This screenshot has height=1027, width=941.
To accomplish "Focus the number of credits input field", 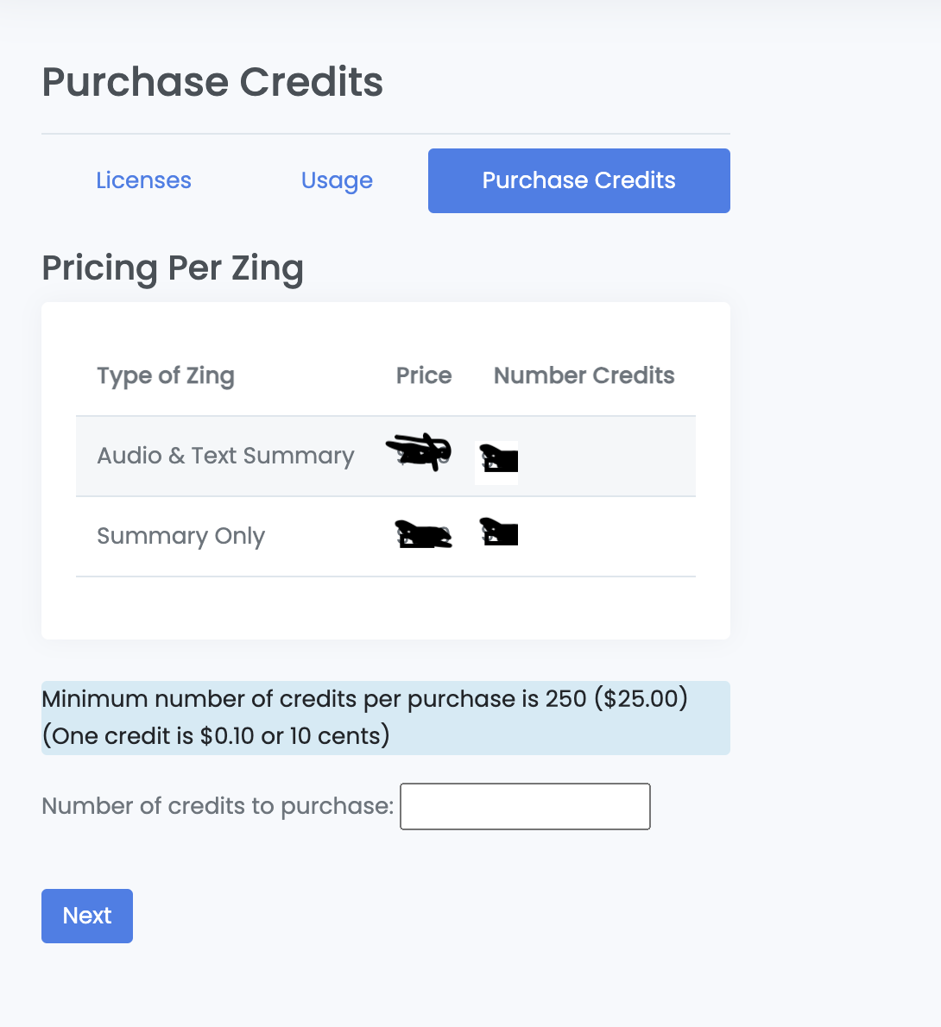I will tap(525, 806).
